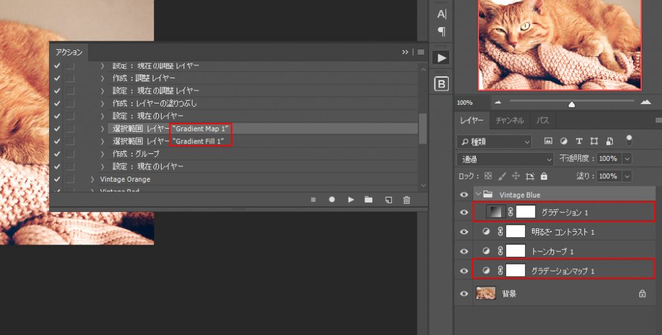Zoom out with the small mountains Navigator icon
The image size is (662, 335).
498,102
